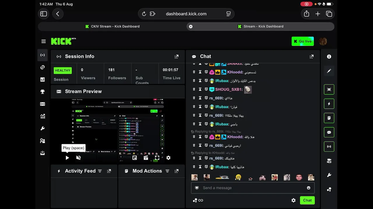Click the Kick BETA logo
Image resolution: width=373 pixels, height=209 pixels.
[64, 41]
